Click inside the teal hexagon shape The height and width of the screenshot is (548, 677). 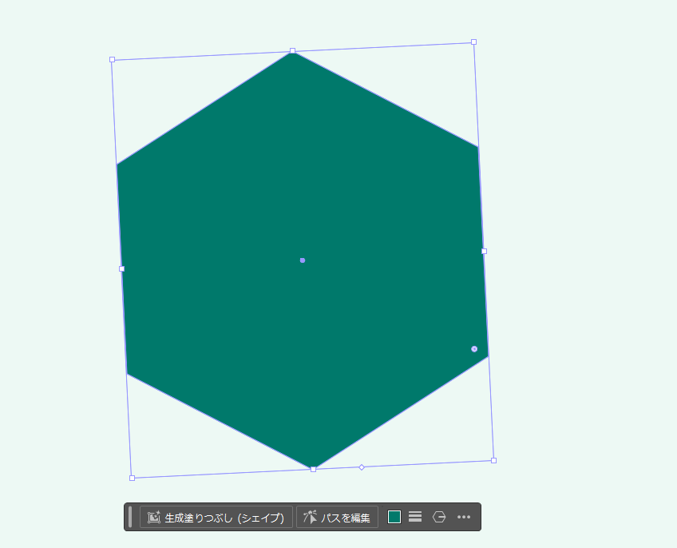240,200
